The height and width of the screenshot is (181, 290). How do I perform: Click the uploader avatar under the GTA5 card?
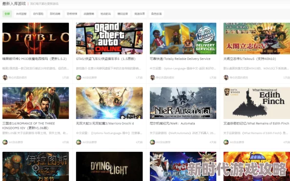79,78
